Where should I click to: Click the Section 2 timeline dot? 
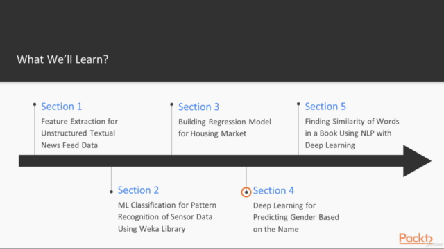point(111,192)
